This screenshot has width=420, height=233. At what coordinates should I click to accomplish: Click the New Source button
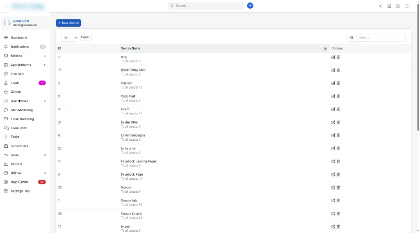(x=68, y=23)
